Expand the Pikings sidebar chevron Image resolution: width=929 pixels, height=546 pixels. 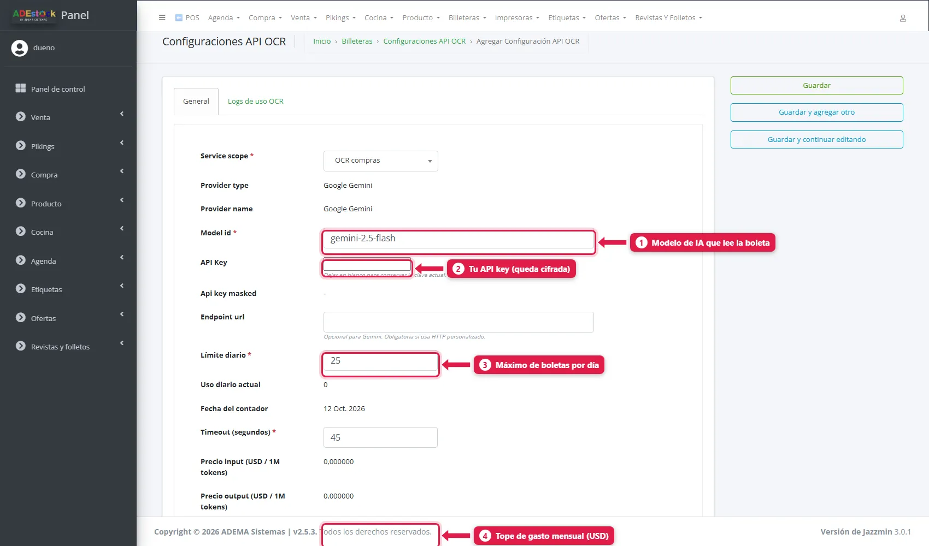click(122, 143)
